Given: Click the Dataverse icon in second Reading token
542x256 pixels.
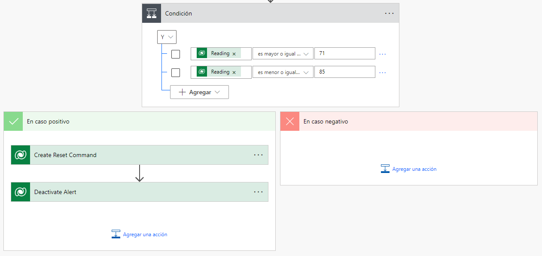Looking at the screenshot, I should coord(202,72).
